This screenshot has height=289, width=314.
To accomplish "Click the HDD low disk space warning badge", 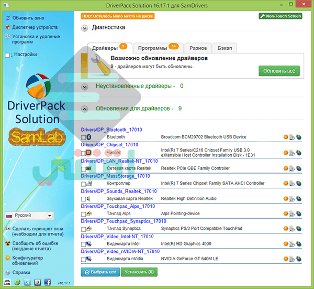I will (118, 16).
